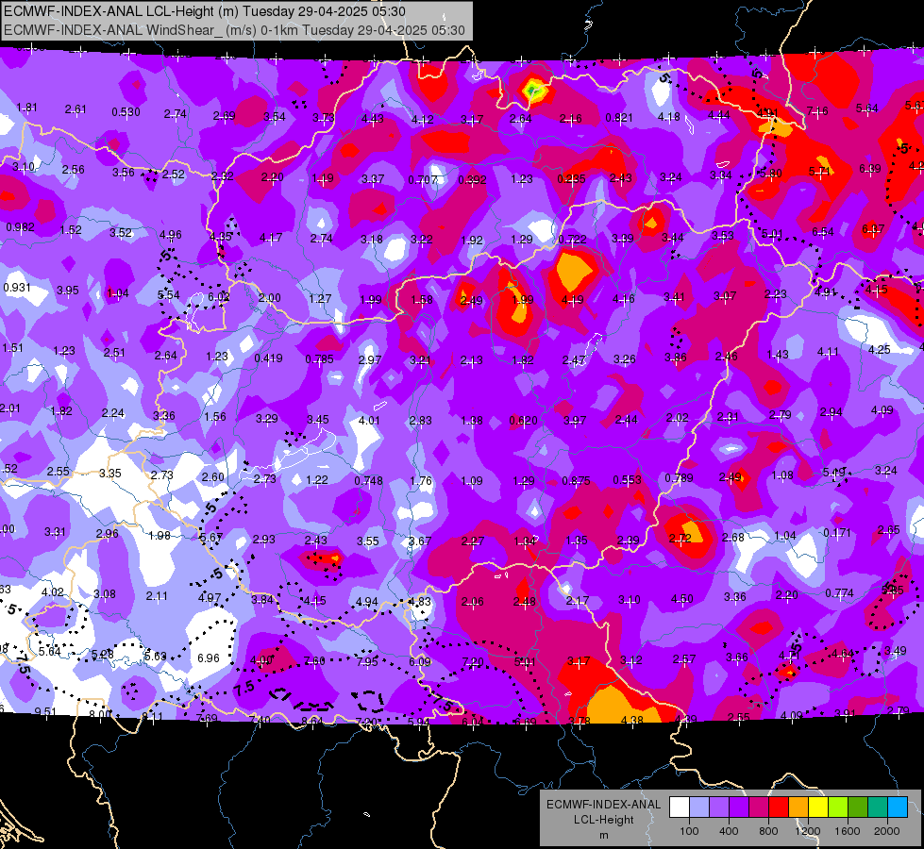Click the legend tick label 1200
Screen dimensions: 924x849
click(807, 831)
